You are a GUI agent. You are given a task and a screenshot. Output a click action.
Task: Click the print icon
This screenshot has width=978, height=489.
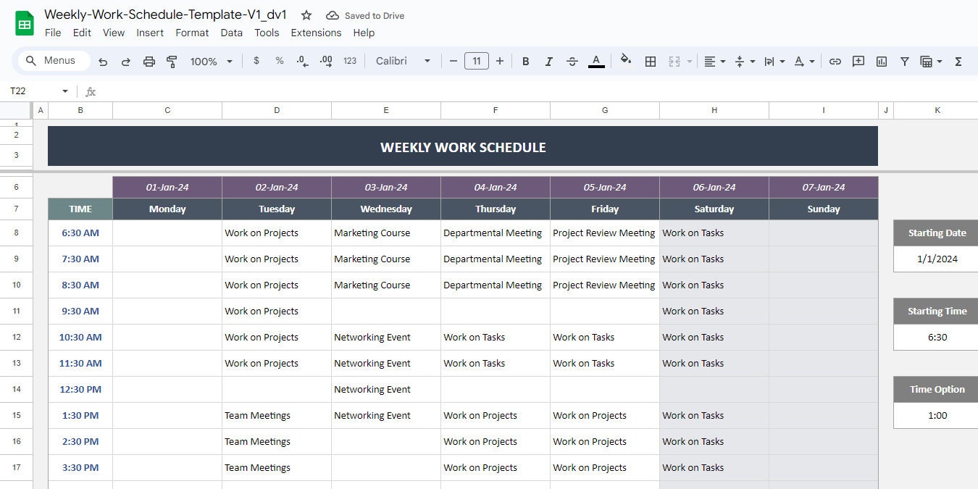click(x=149, y=61)
